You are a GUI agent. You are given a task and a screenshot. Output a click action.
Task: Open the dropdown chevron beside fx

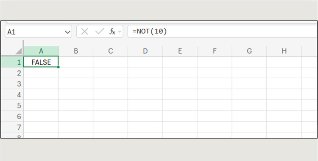click(x=120, y=32)
